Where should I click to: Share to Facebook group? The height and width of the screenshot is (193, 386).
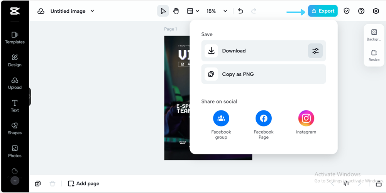221,125
